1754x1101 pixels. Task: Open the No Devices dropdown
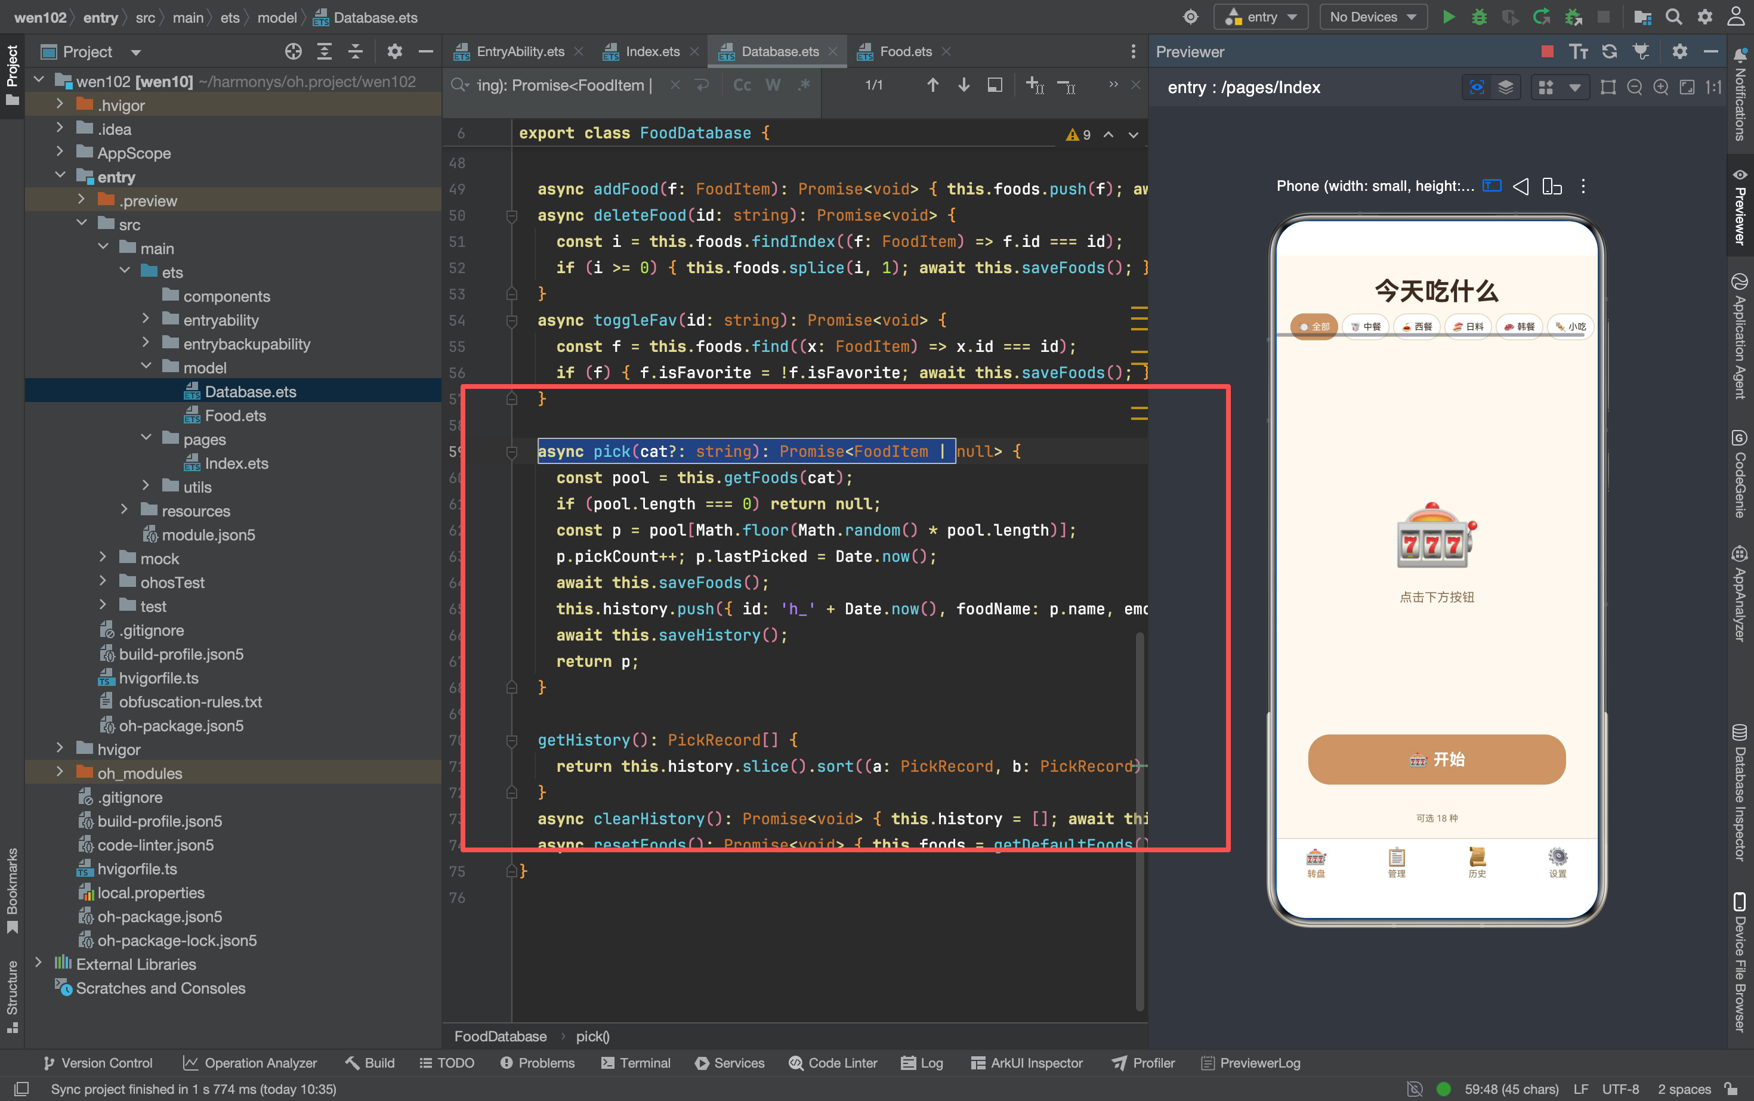pos(1372,17)
